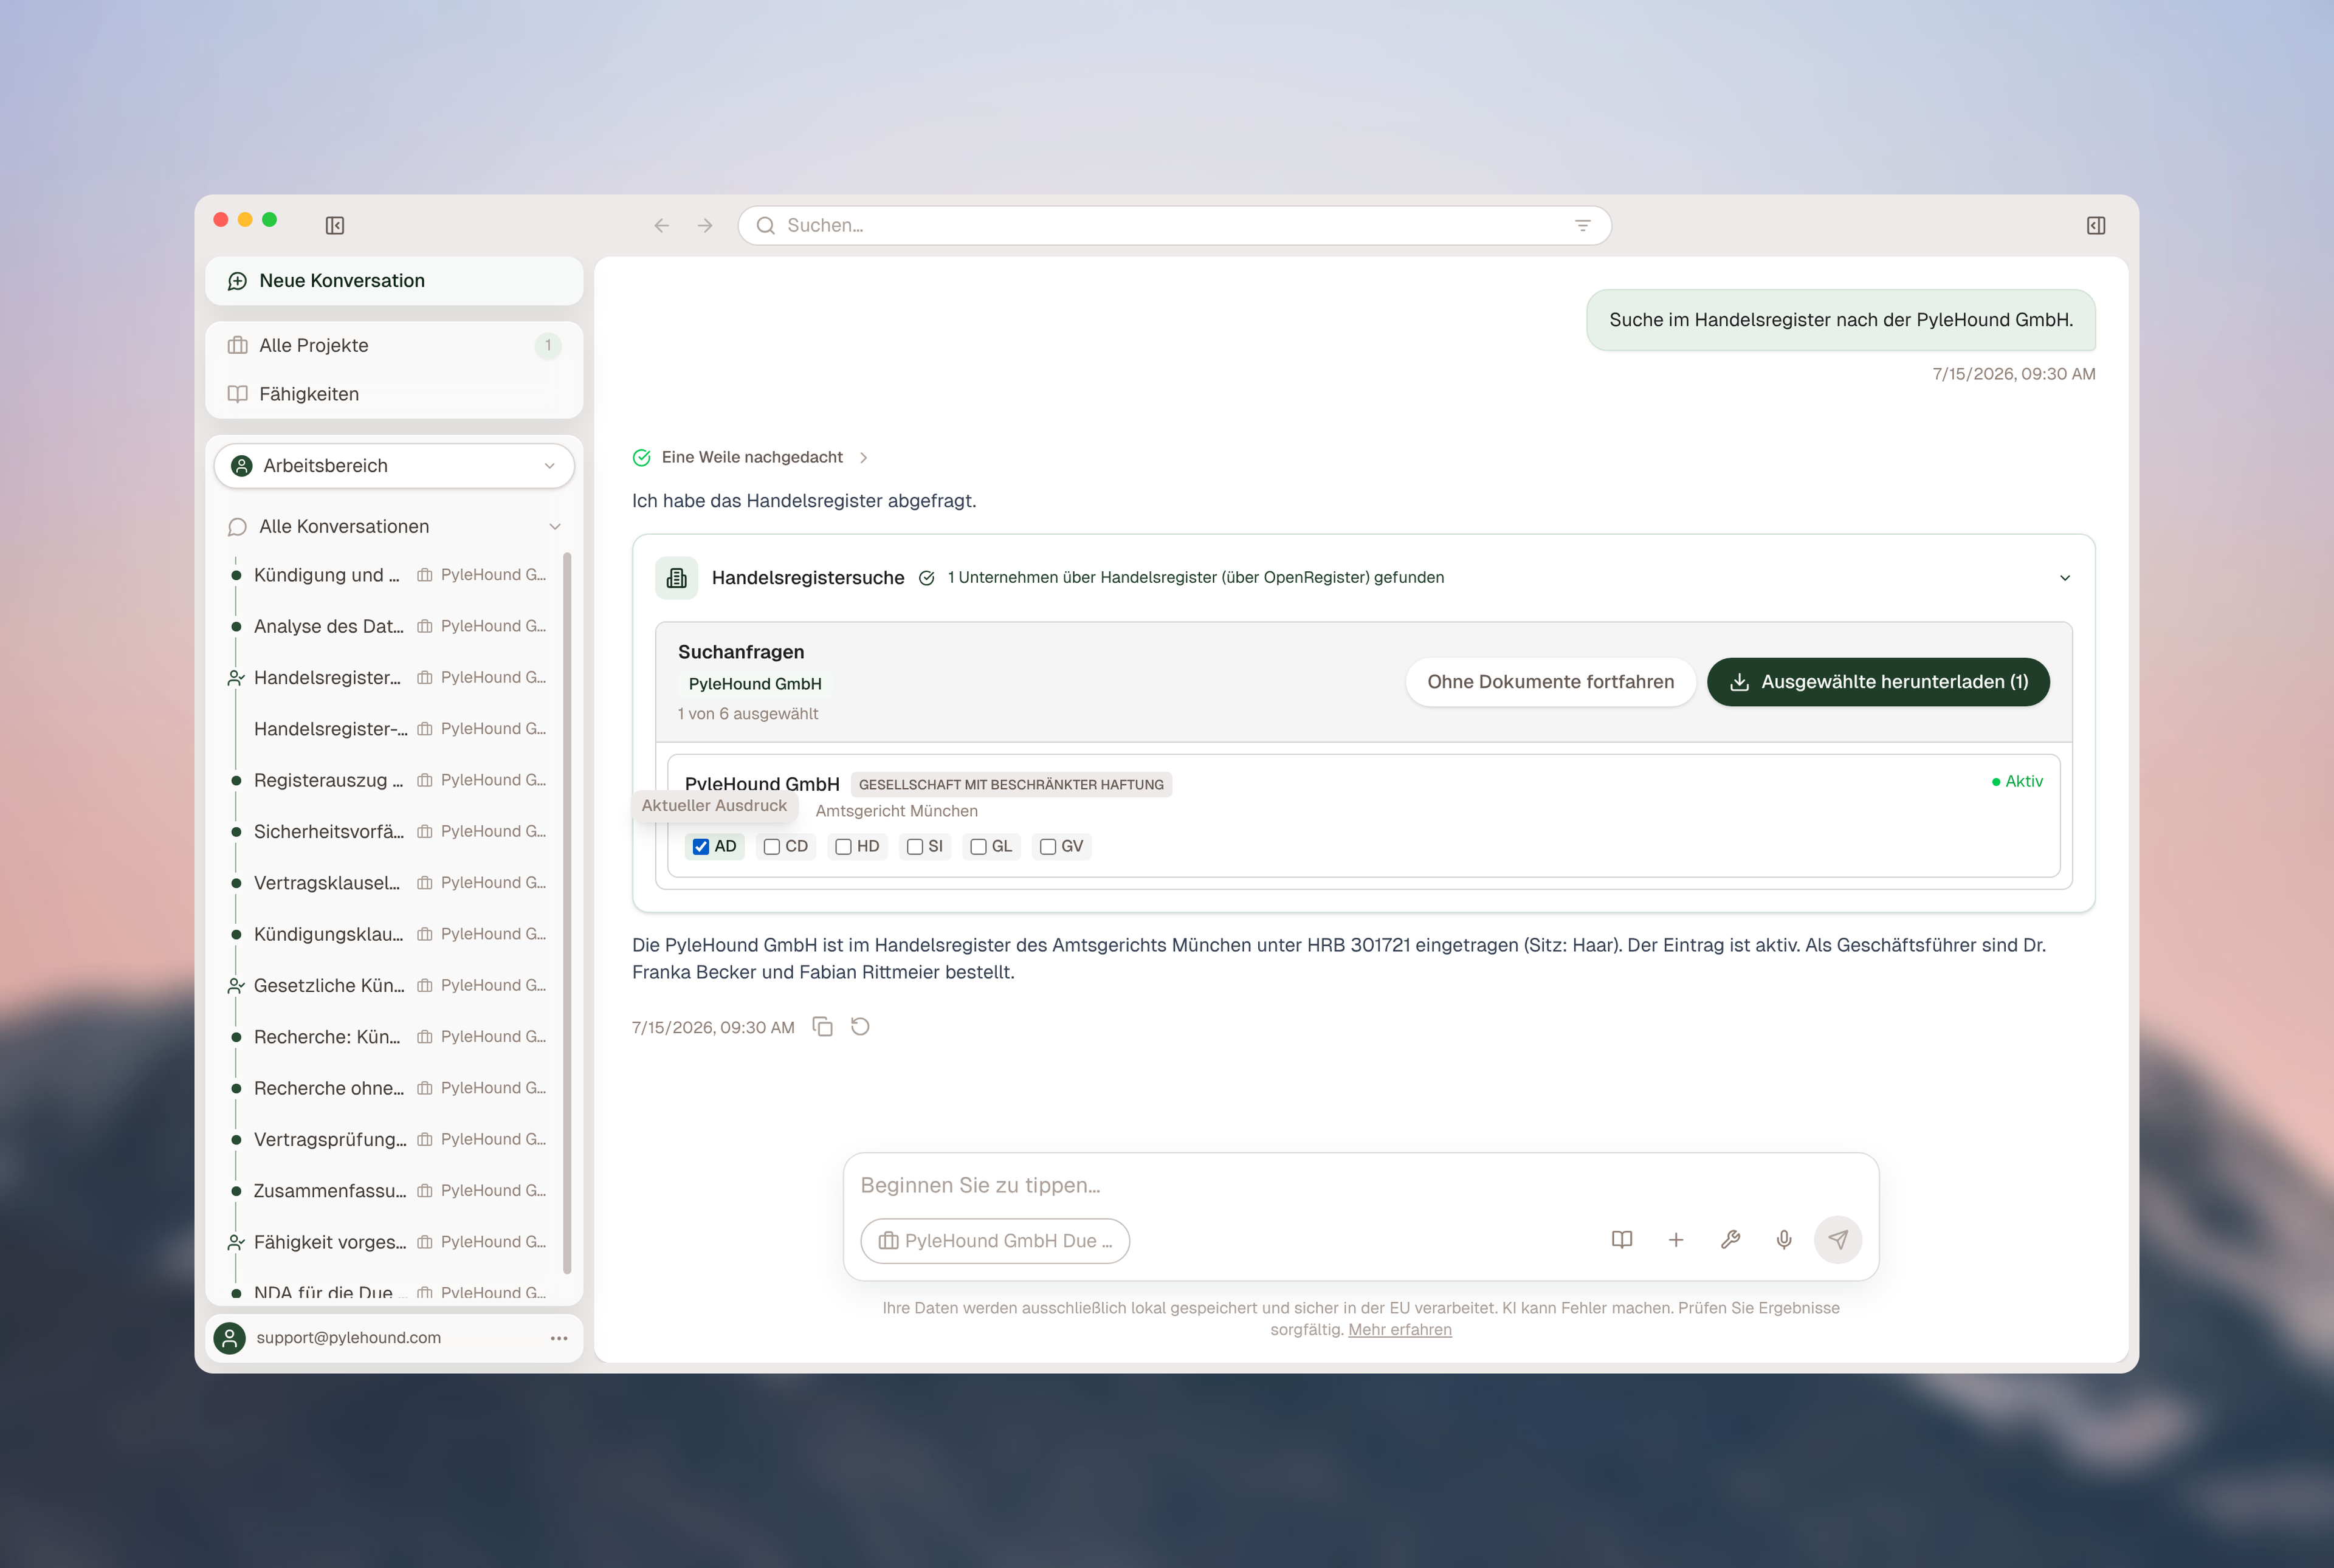The height and width of the screenshot is (1568, 2334).
Task: Focus the Suchen... search field
Action: [x=1175, y=226]
